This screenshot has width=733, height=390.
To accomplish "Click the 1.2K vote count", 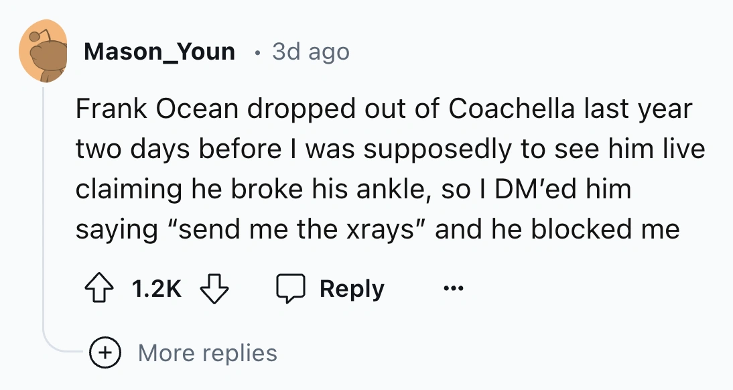I will (156, 289).
